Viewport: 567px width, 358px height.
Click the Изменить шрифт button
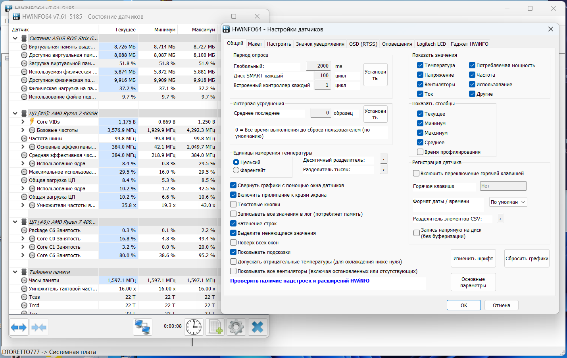coord(473,258)
